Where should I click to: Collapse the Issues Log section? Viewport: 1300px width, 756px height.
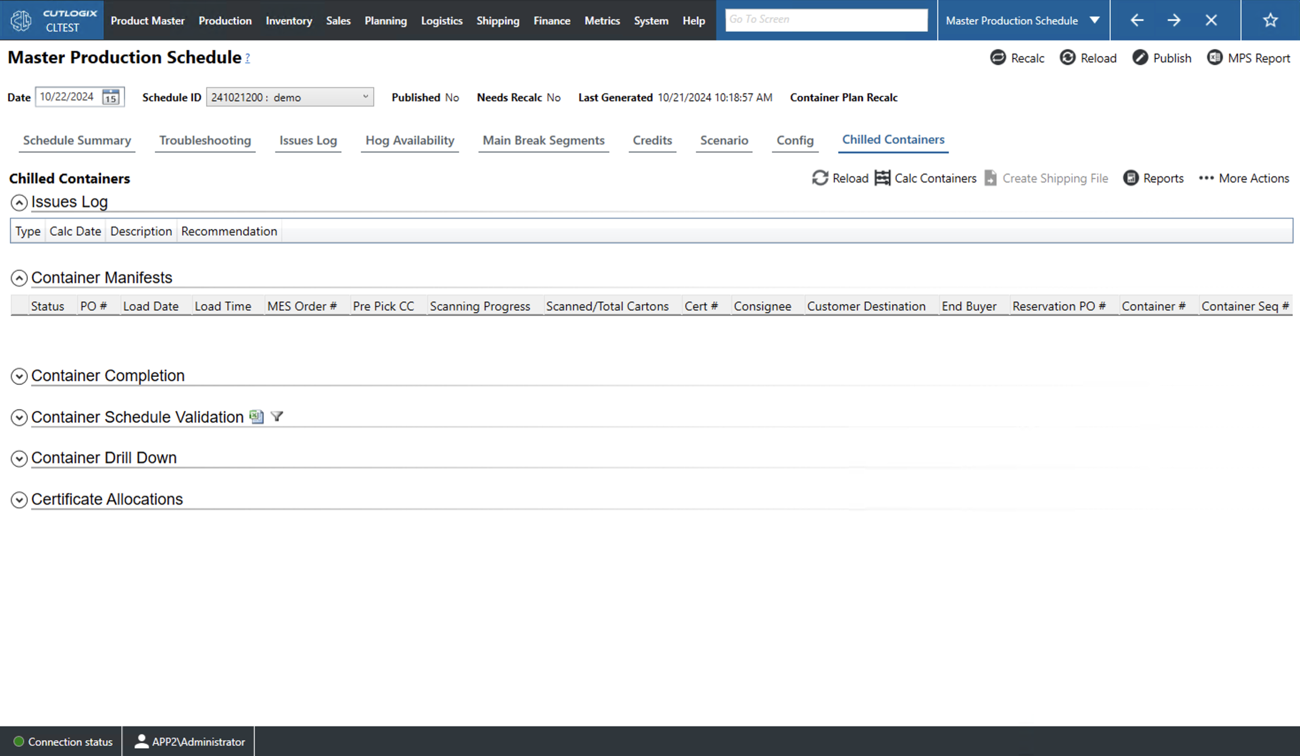tap(19, 202)
